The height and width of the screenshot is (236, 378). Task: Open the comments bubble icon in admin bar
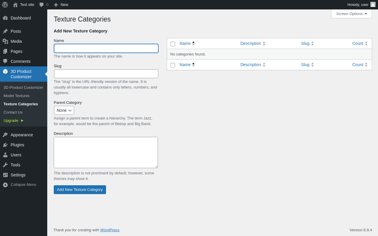coord(42,5)
